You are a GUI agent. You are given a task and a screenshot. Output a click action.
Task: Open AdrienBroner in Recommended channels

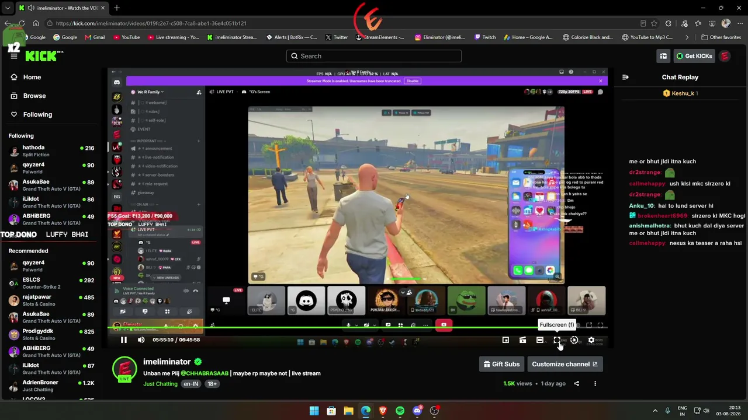click(51, 386)
